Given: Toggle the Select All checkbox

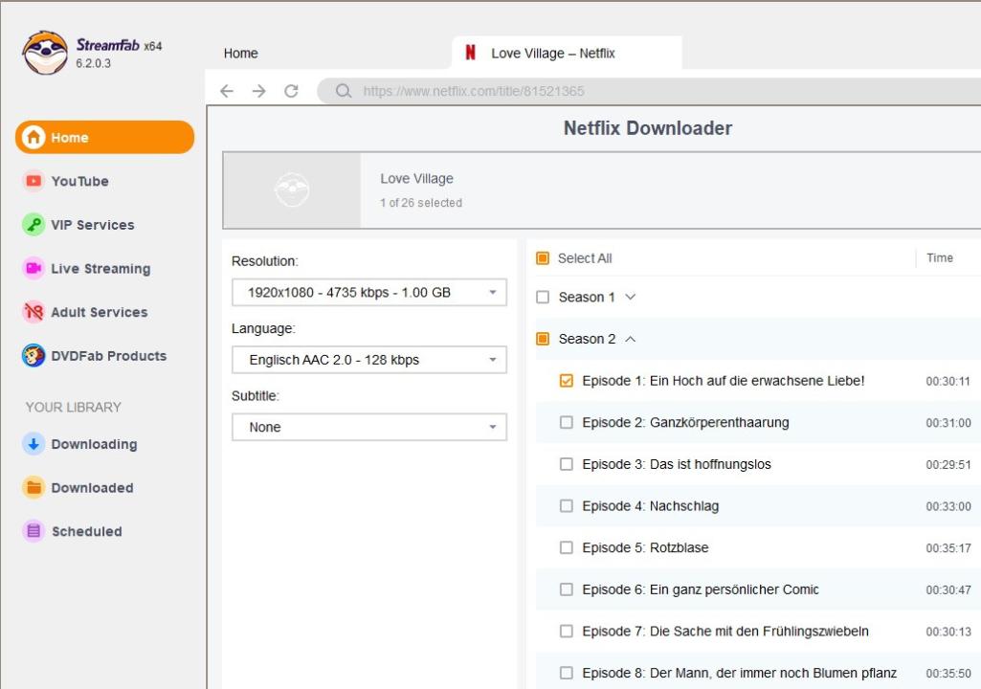Looking at the screenshot, I should pyautogui.click(x=543, y=258).
